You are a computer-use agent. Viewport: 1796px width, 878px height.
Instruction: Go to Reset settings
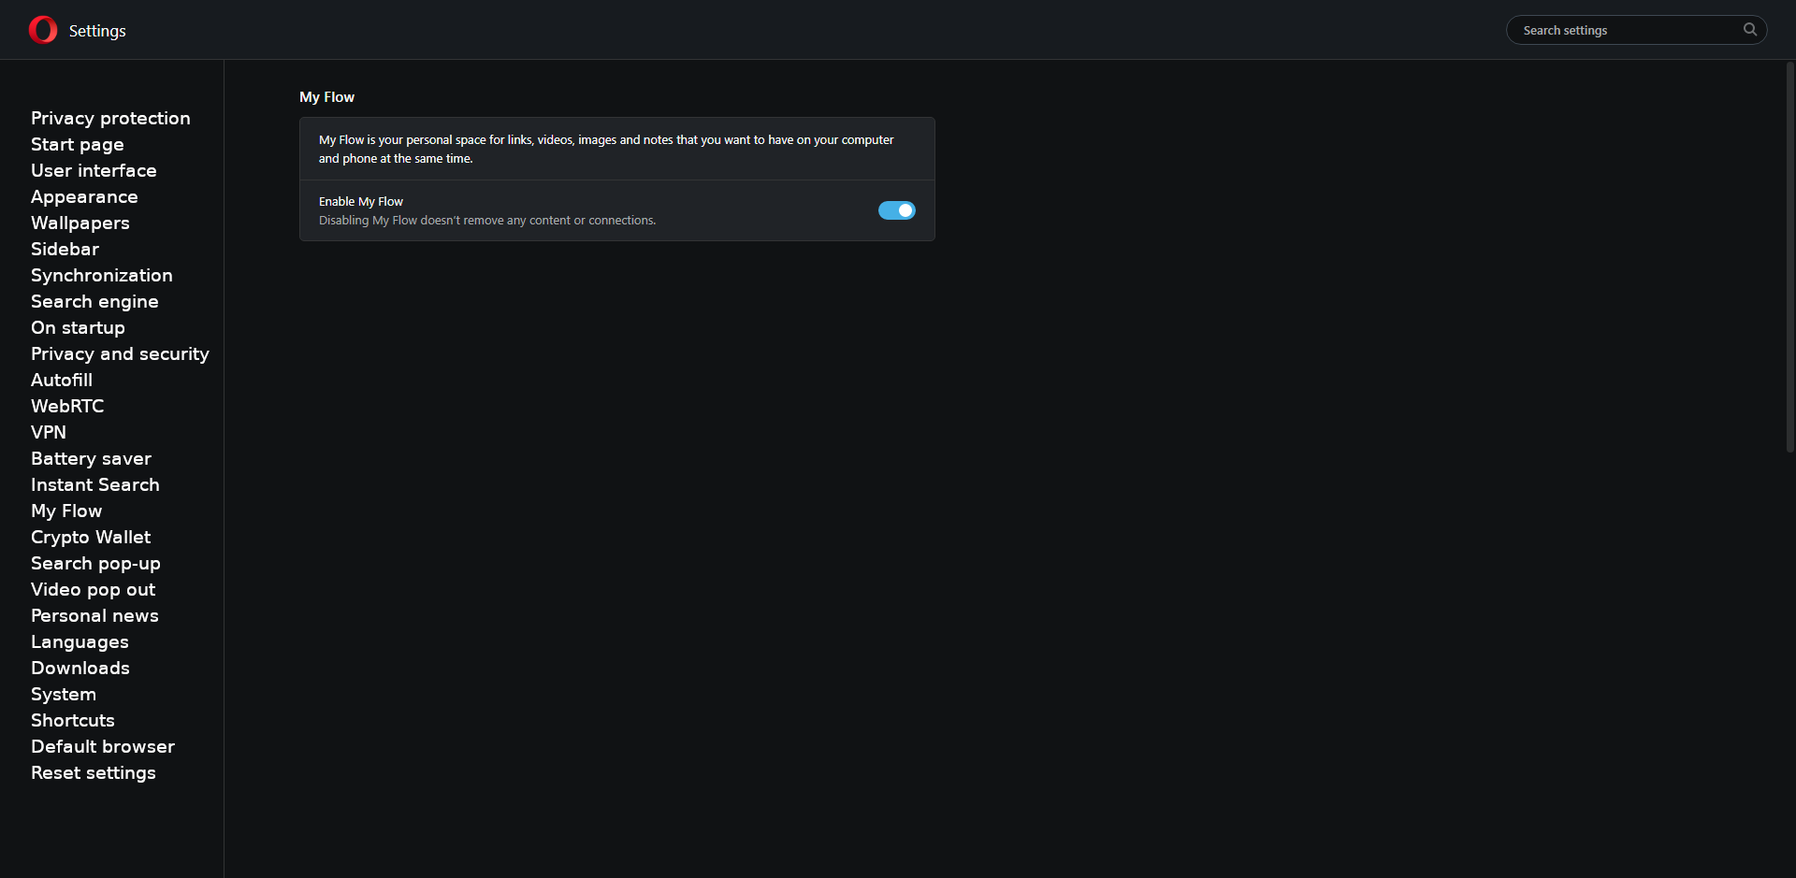pyautogui.click(x=94, y=772)
